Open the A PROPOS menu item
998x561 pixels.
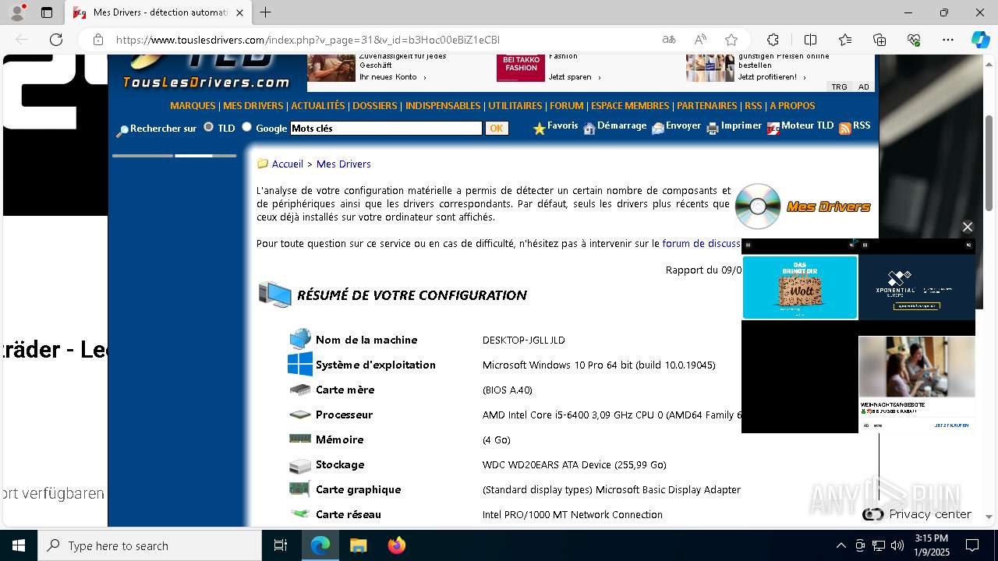tap(792, 106)
